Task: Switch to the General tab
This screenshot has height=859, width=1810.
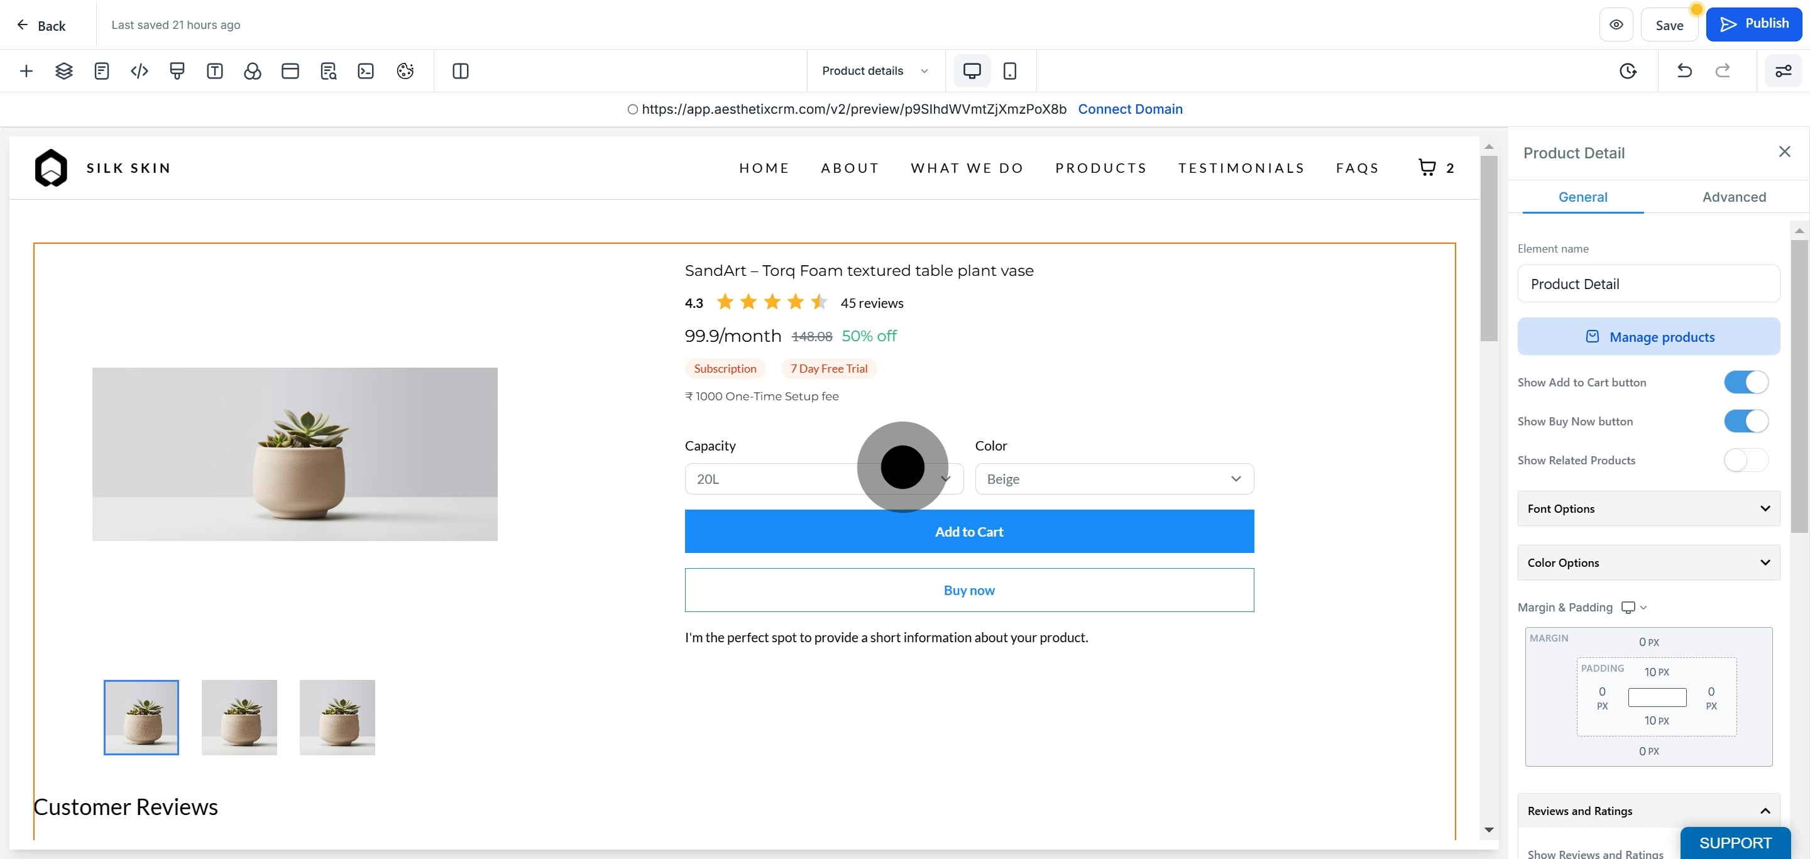Action: point(1582,197)
